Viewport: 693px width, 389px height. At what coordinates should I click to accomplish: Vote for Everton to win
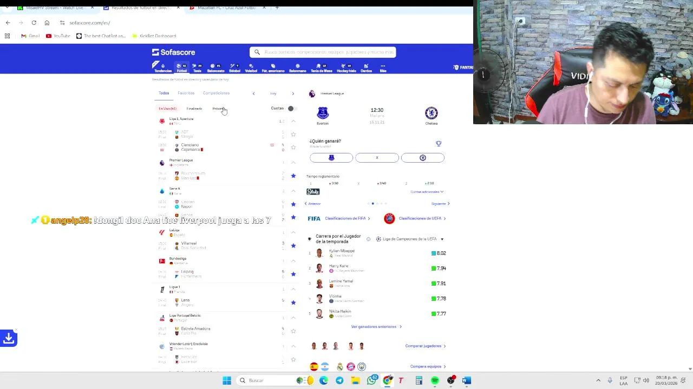click(331, 158)
